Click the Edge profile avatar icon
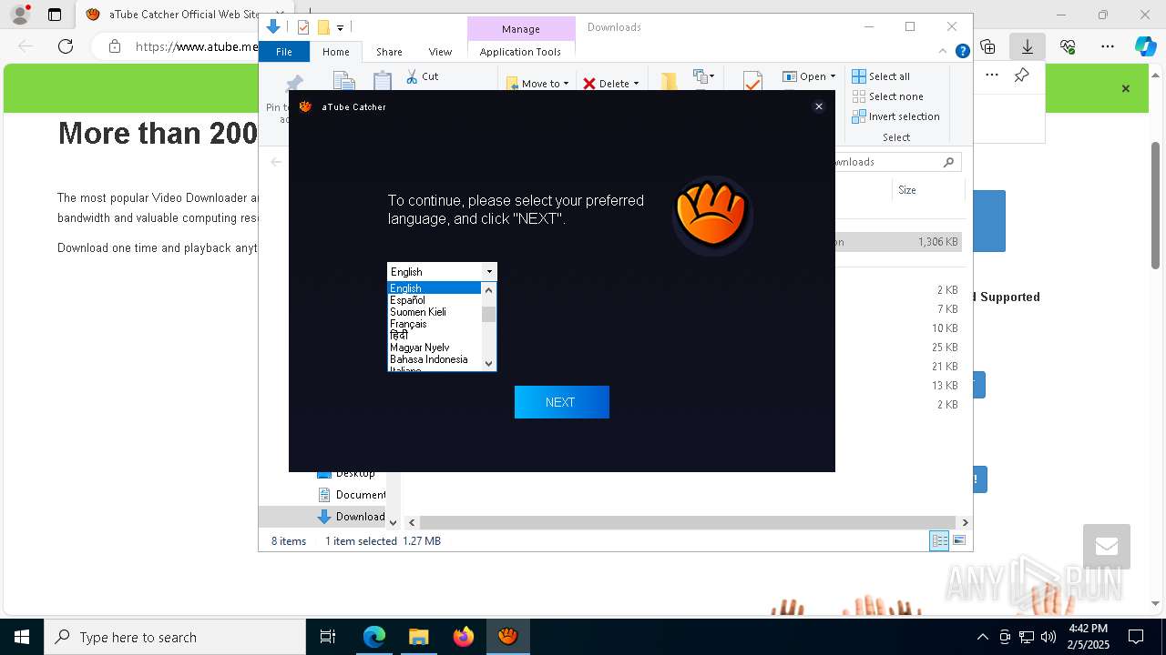This screenshot has height=655, width=1166. (20, 15)
